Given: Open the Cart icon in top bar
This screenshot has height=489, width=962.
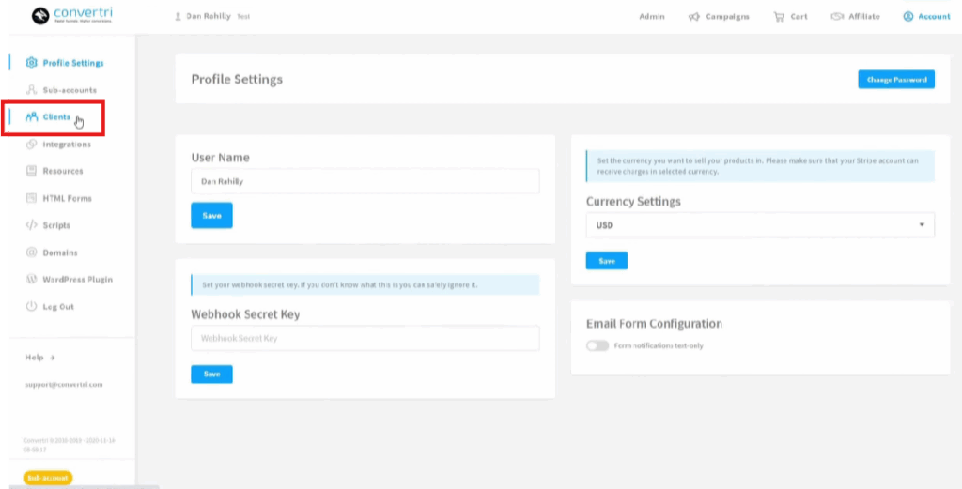Looking at the screenshot, I should 779,17.
